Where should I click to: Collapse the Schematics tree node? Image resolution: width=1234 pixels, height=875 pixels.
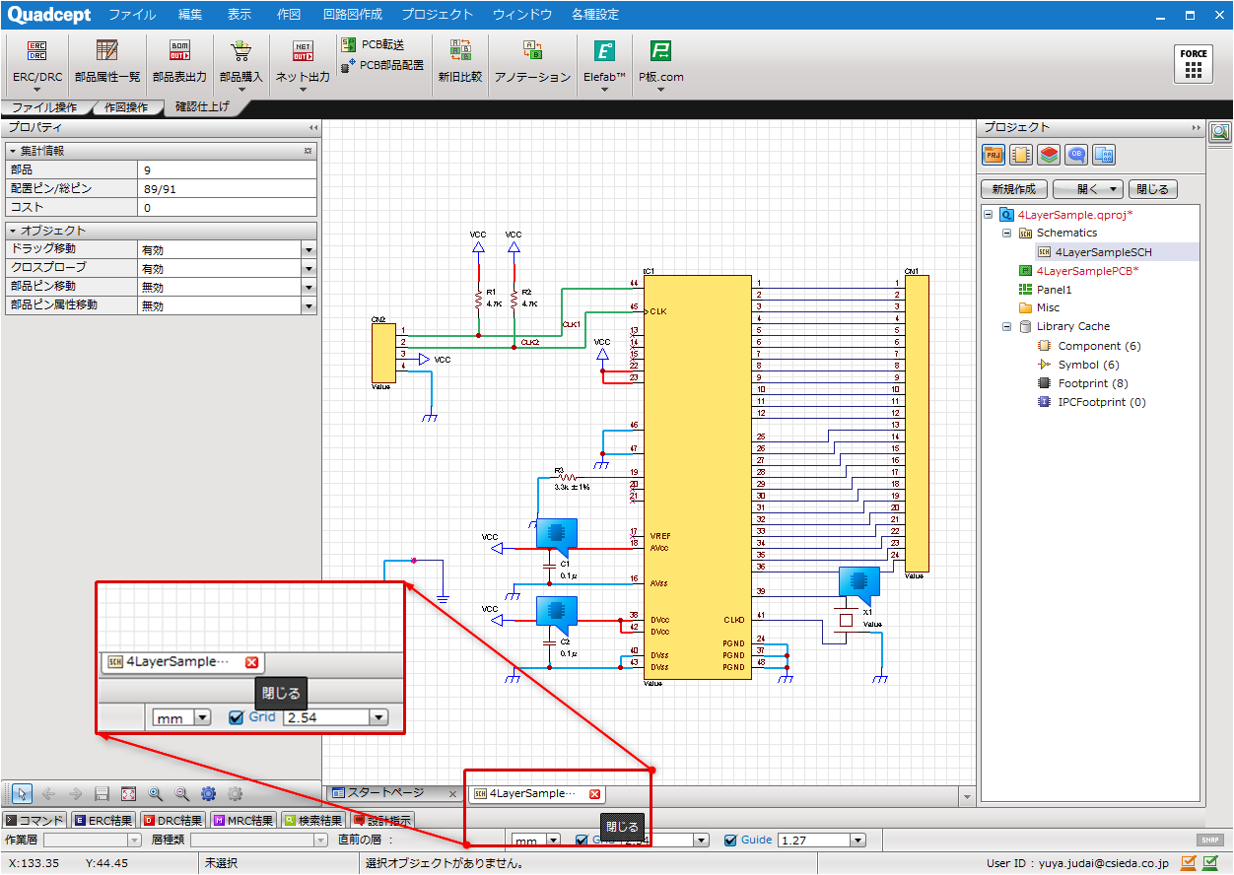tap(1007, 234)
